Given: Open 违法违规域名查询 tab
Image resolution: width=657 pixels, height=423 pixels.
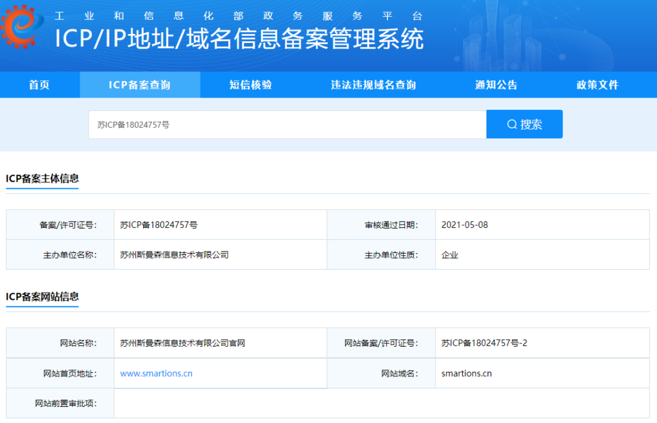Looking at the screenshot, I should pyautogui.click(x=373, y=85).
